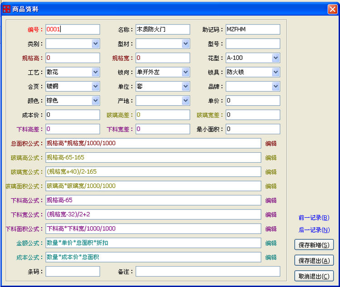The height and width of the screenshot is (287, 340).
Task: Open the 花型 dropdown showing A-100
Action: (276, 58)
